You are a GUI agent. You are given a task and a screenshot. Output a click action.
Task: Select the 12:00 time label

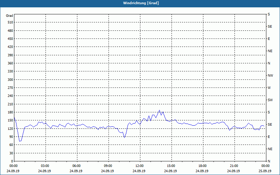139,166
